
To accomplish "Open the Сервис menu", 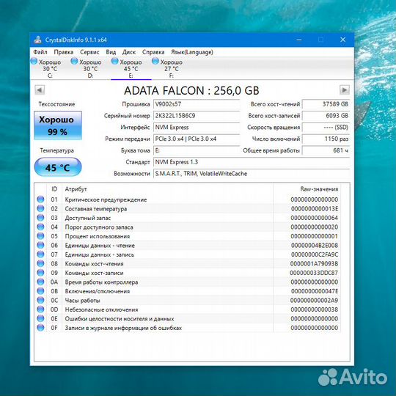I will click(89, 52).
